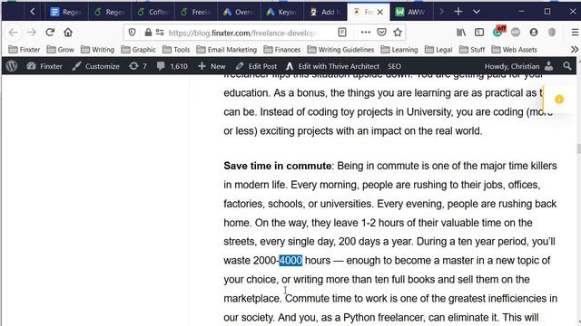This screenshot has width=581, height=326.
Task: Close the active Finxter tab
Action: 380,12
